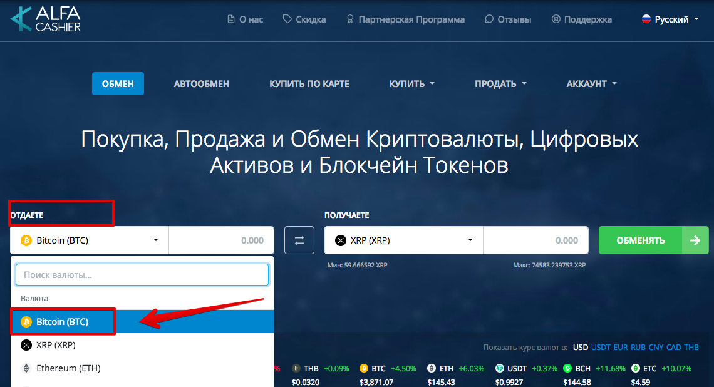Click the ETH coin icon in the ticker
The image size is (714, 387).
pos(432,368)
